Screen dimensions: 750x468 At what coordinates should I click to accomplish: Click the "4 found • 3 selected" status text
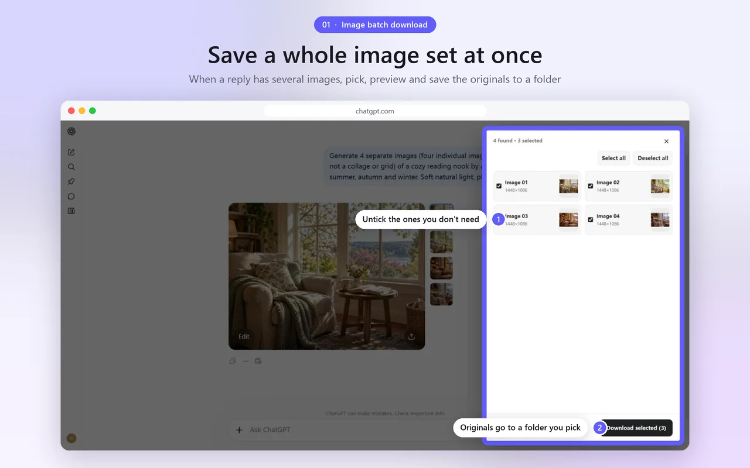pos(517,141)
